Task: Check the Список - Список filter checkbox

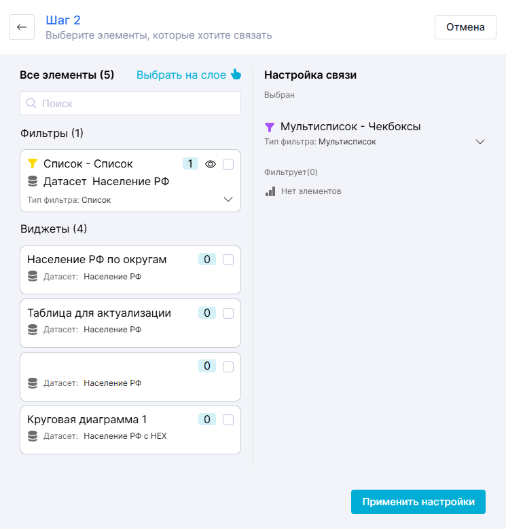Action: coord(228,163)
